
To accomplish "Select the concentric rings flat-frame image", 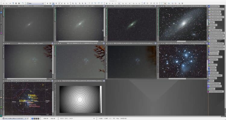I will point(80,99).
